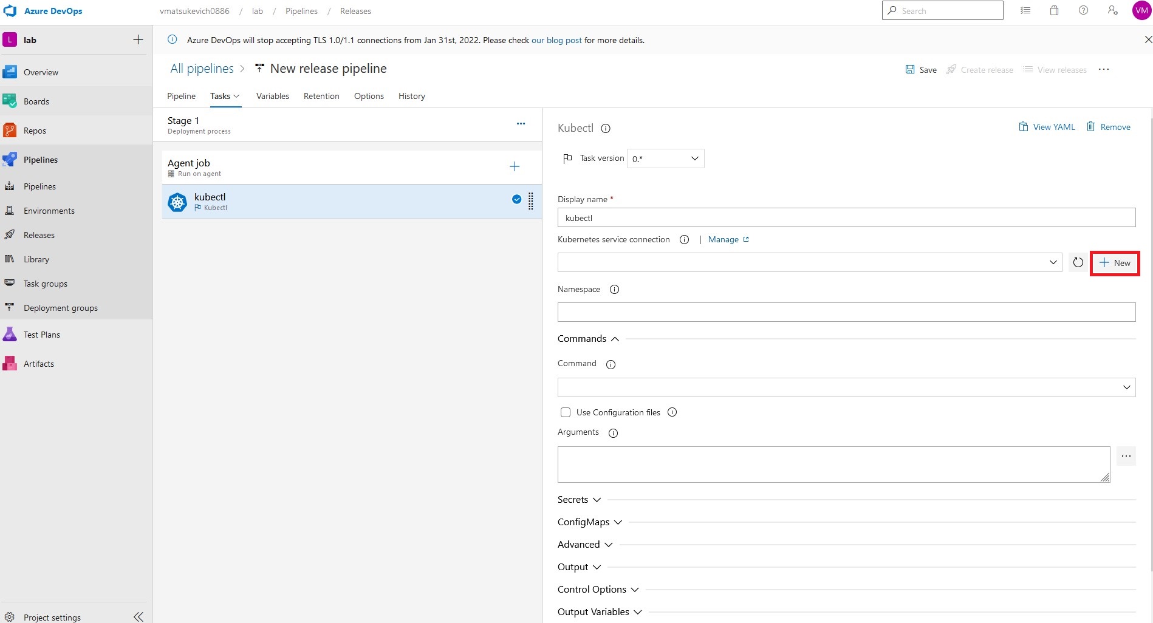This screenshot has height=623, width=1153.
Task: Open Stage 1 more options ellipsis
Action: click(x=521, y=123)
